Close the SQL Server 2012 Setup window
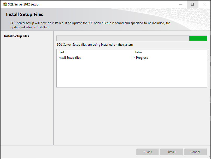This screenshot has width=211, height=159. point(204,4)
